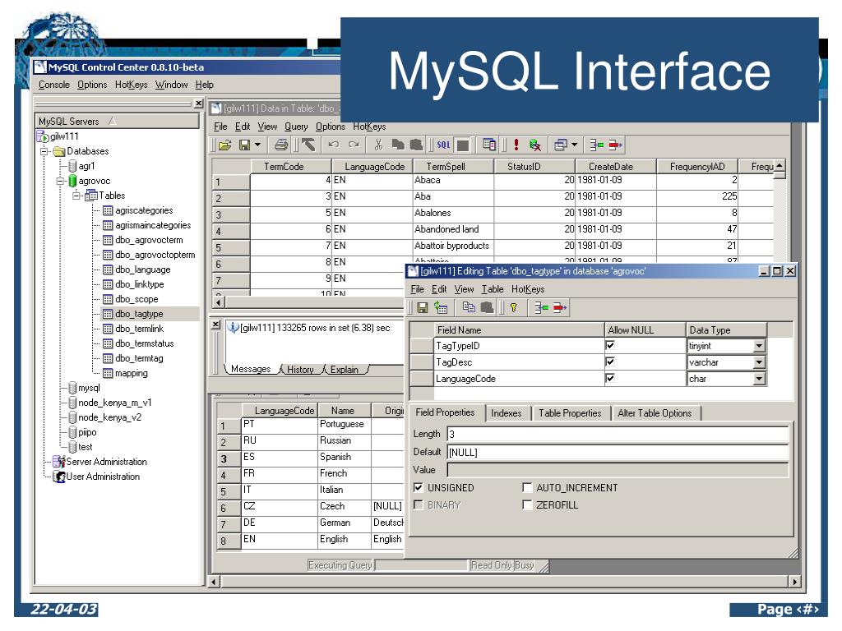842x631 pixels.
Task: Open the char data type dropdown
Action: (x=759, y=380)
